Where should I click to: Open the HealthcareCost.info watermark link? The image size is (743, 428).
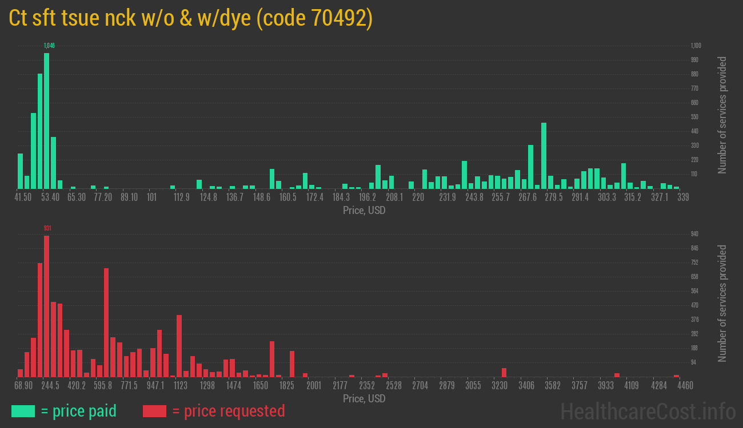coord(648,411)
